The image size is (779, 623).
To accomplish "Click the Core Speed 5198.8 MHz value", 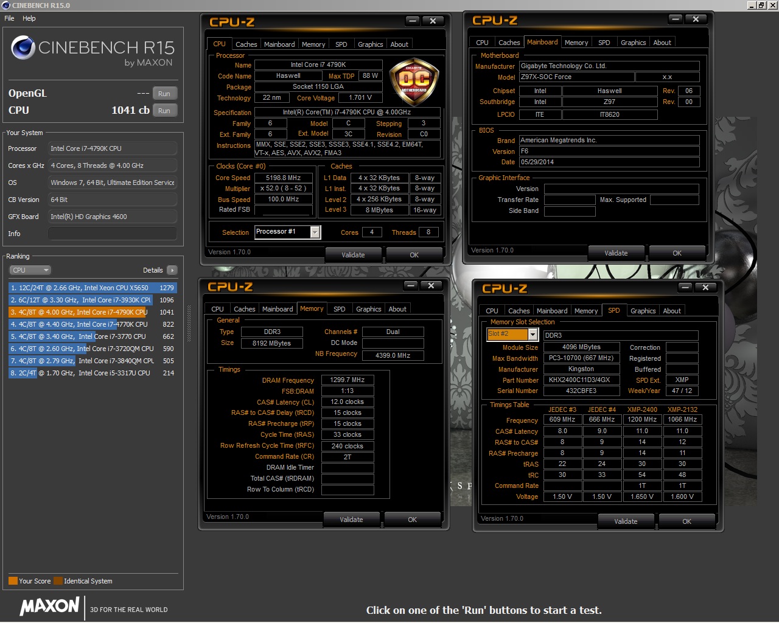I will (283, 178).
